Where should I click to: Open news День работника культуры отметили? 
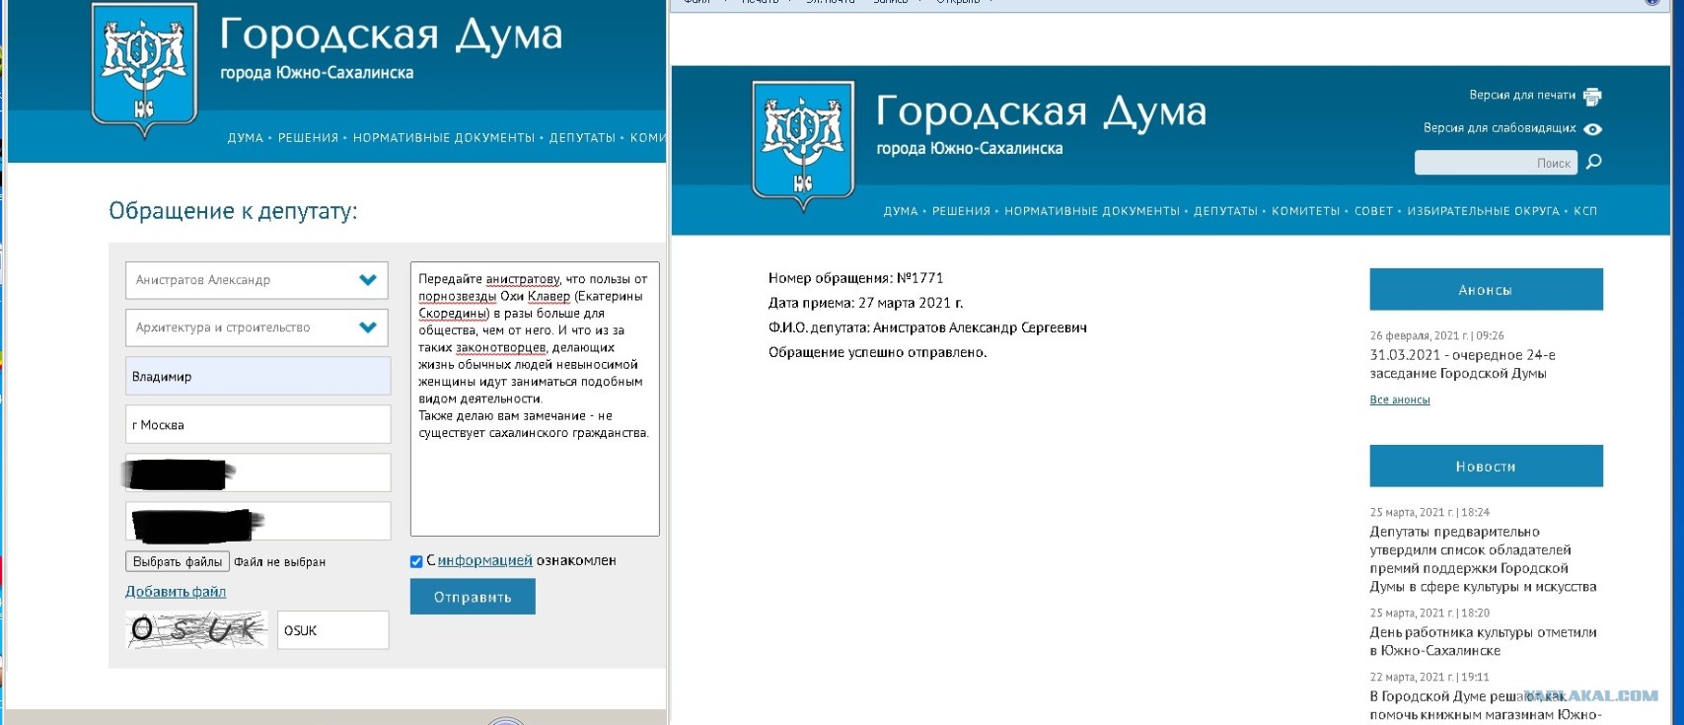pos(1483,641)
